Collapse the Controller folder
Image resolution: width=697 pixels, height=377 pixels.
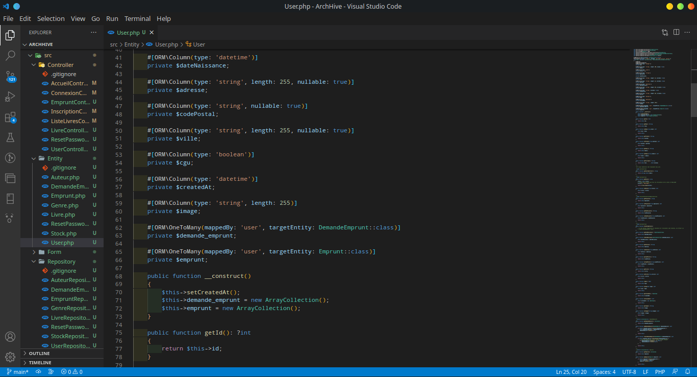60,65
